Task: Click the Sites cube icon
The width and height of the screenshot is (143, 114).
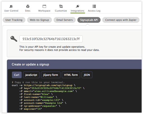Action: tap(28, 6)
